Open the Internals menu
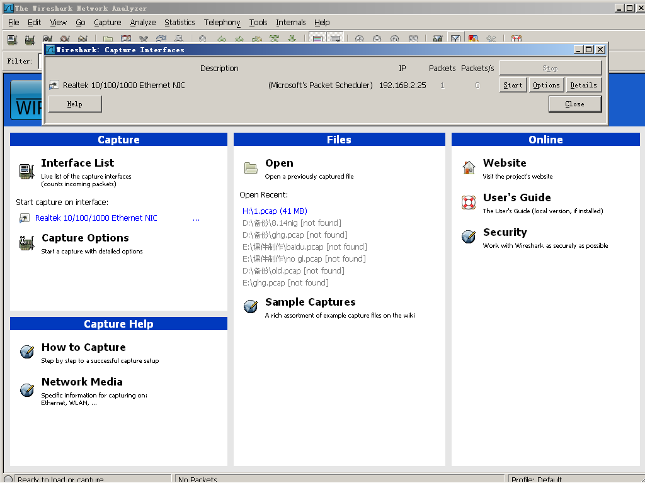This screenshot has height=483, width=645. pos(291,23)
